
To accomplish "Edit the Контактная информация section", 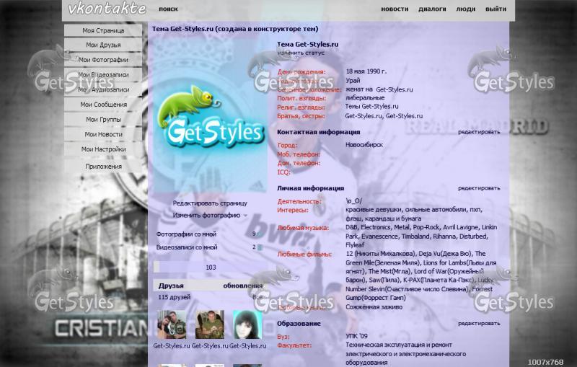I will tap(479, 132).
